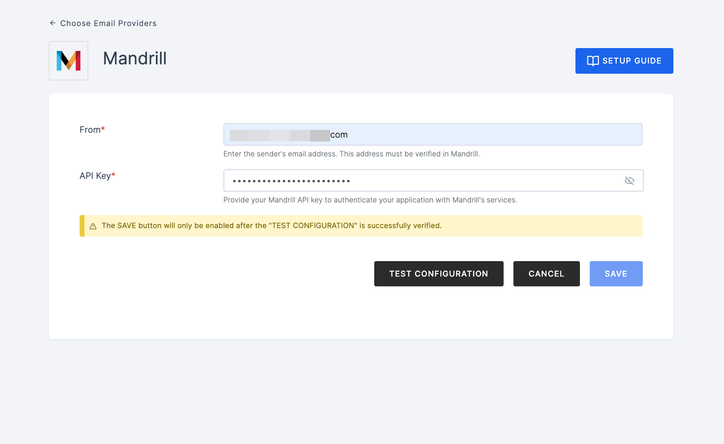
Task: Click the From field label
Action: click(x=92, y=130)
